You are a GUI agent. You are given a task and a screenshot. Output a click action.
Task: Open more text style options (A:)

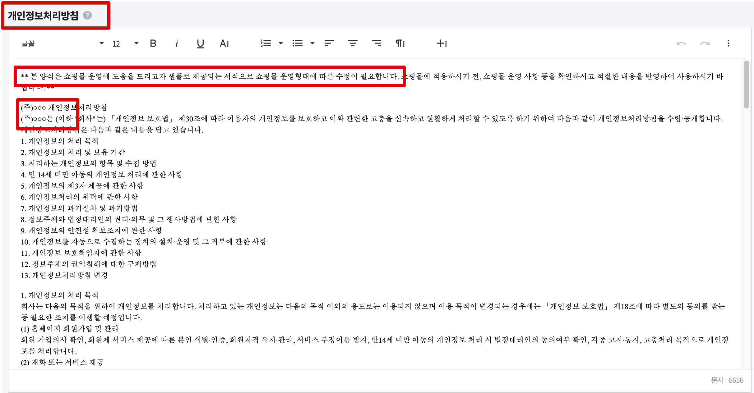[224, 43]
